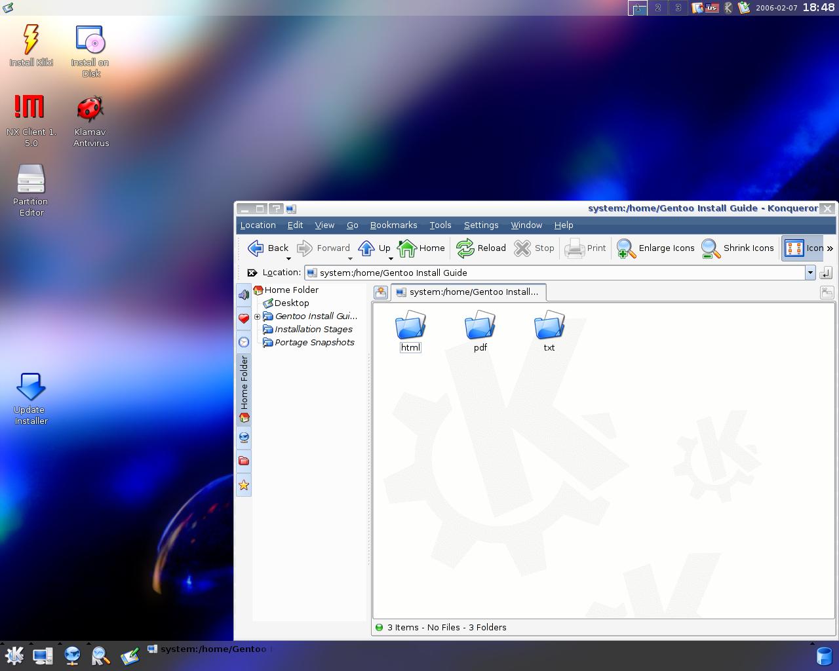Select Gentoo Install Gui... tree item
The width and height of the screenshot is (839, 671).
310,316
